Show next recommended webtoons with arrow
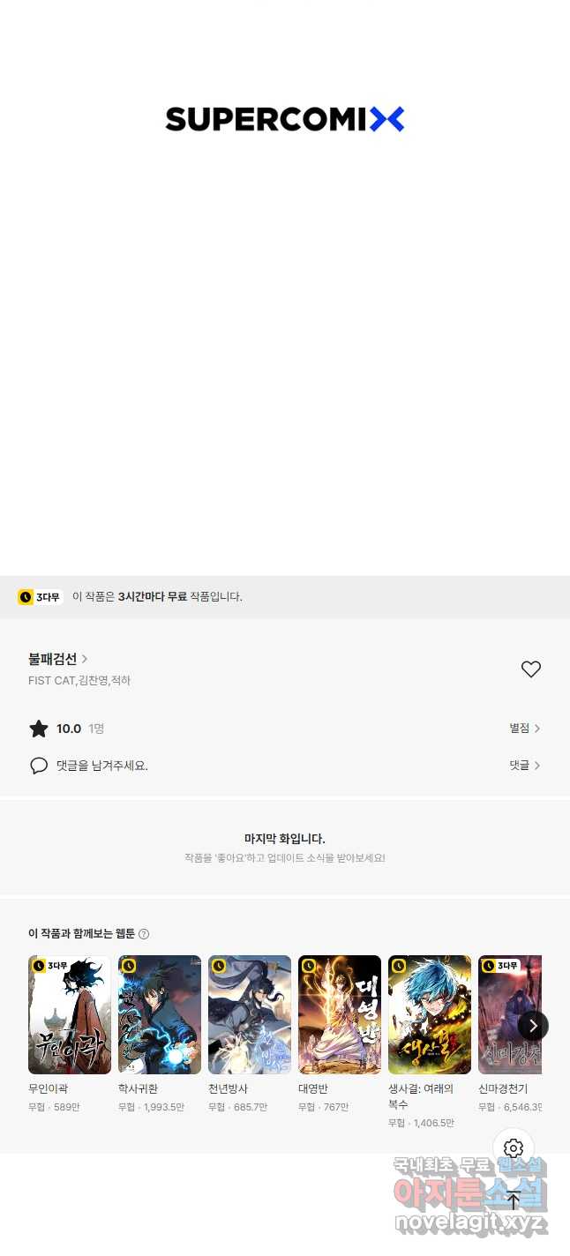The width and height of the screenshot is (570, 1256). pyautogui.click(x=533, y=1025)
